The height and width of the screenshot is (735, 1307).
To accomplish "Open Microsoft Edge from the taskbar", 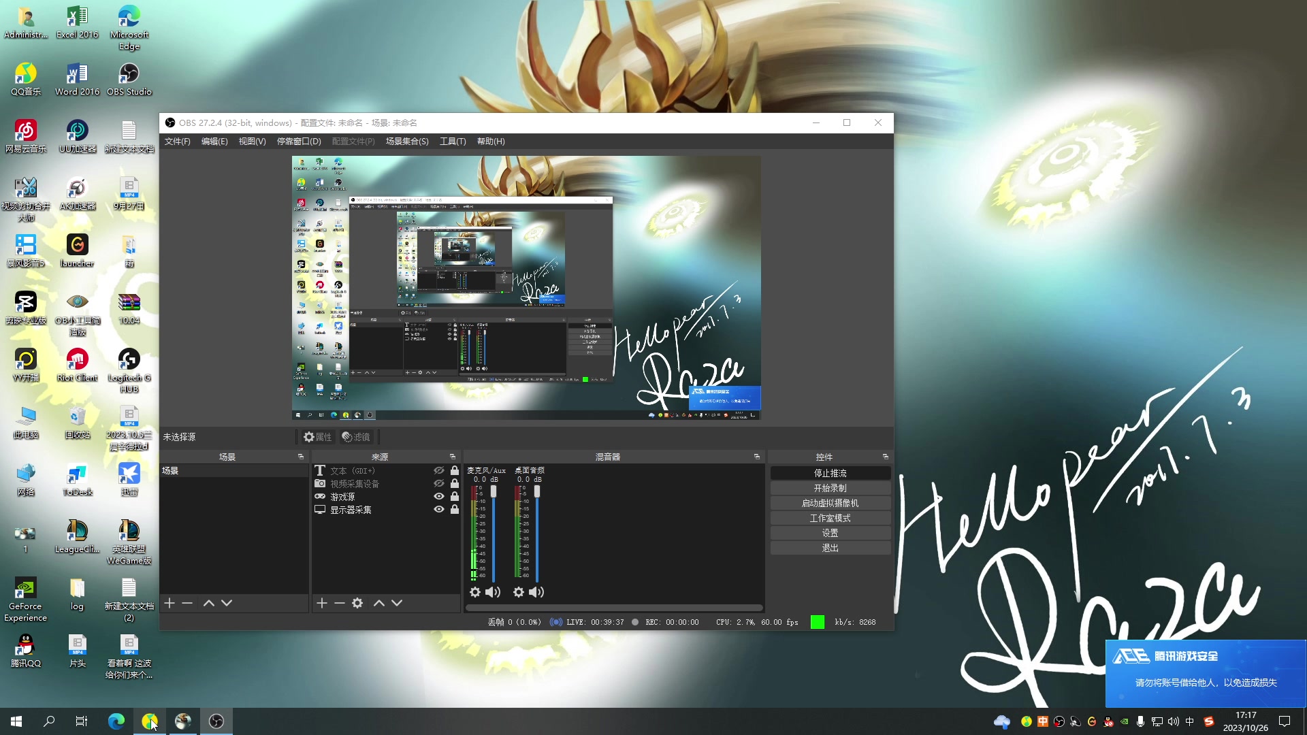I will (116, 721).
